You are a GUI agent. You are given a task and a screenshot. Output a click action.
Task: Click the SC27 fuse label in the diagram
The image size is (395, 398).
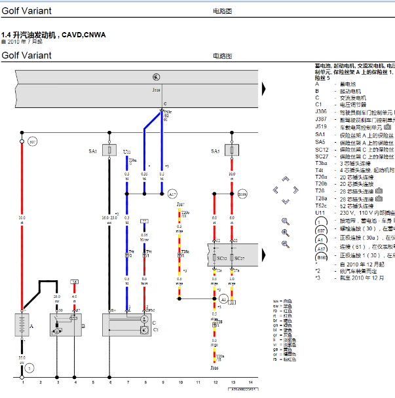[x=239, y=258]
